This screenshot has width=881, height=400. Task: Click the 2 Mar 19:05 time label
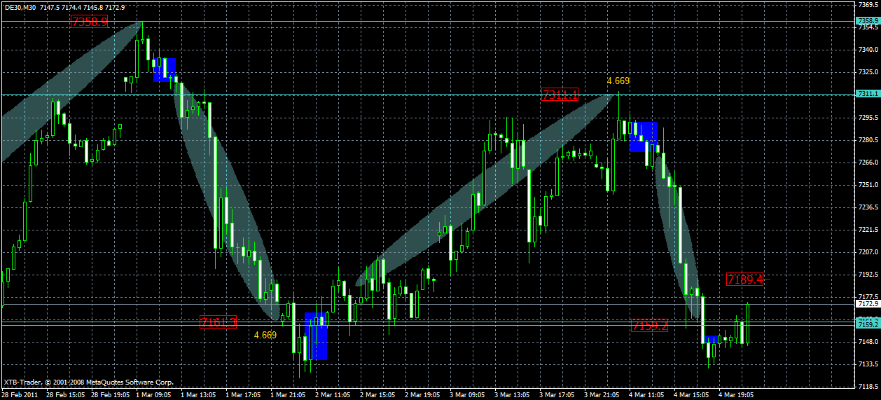pyautogui.click(x=422, y=394)
